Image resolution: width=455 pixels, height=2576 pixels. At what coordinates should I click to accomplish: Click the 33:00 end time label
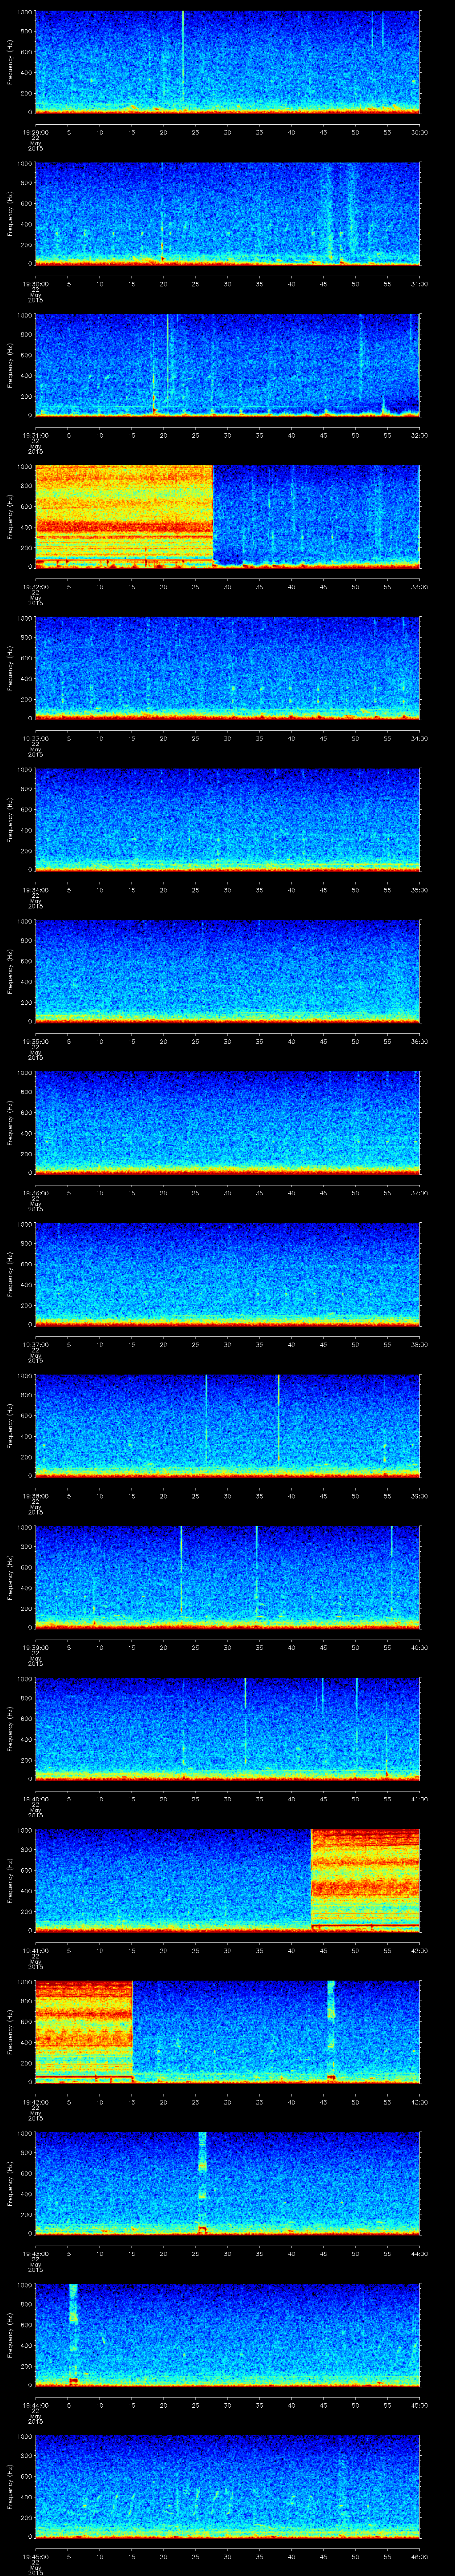pyautogui.click(x=420, y=587)
